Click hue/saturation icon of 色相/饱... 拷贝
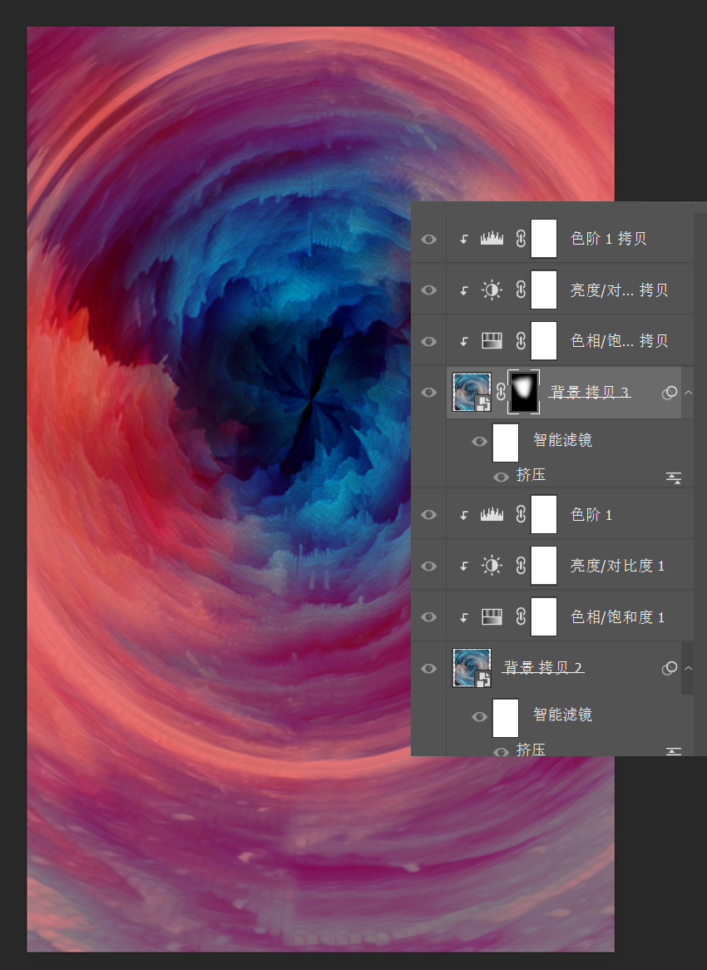Screen dimensions: 707x970 (x=492, y=341)
